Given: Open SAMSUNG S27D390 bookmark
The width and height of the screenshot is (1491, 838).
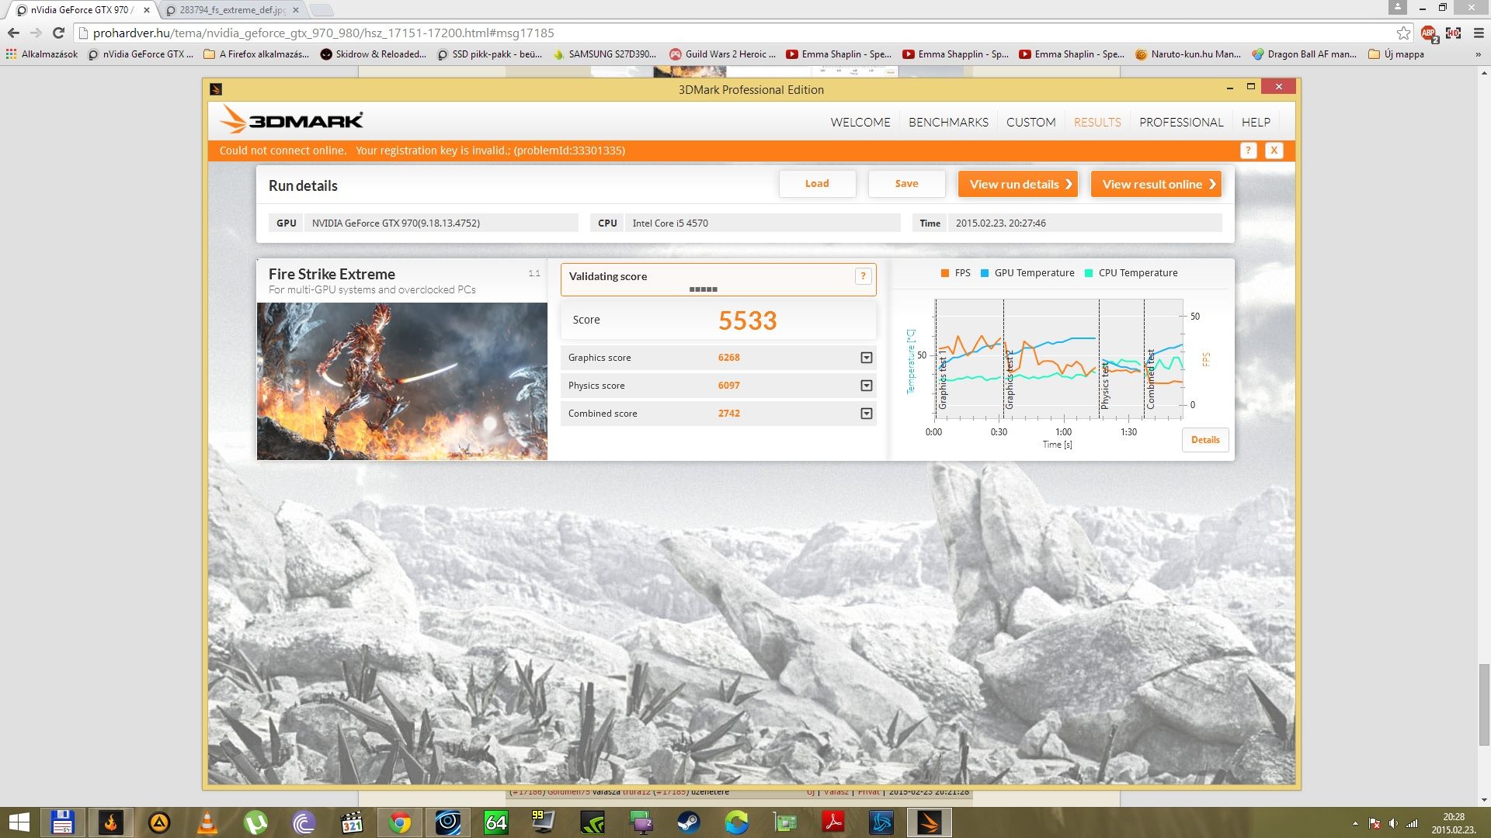Looking at the screenshot, I should (604, 54).
